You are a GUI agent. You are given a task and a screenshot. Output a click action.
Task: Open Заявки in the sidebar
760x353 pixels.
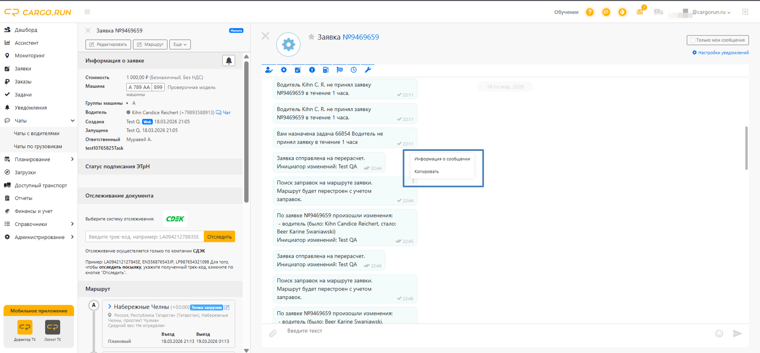[23, 69]
